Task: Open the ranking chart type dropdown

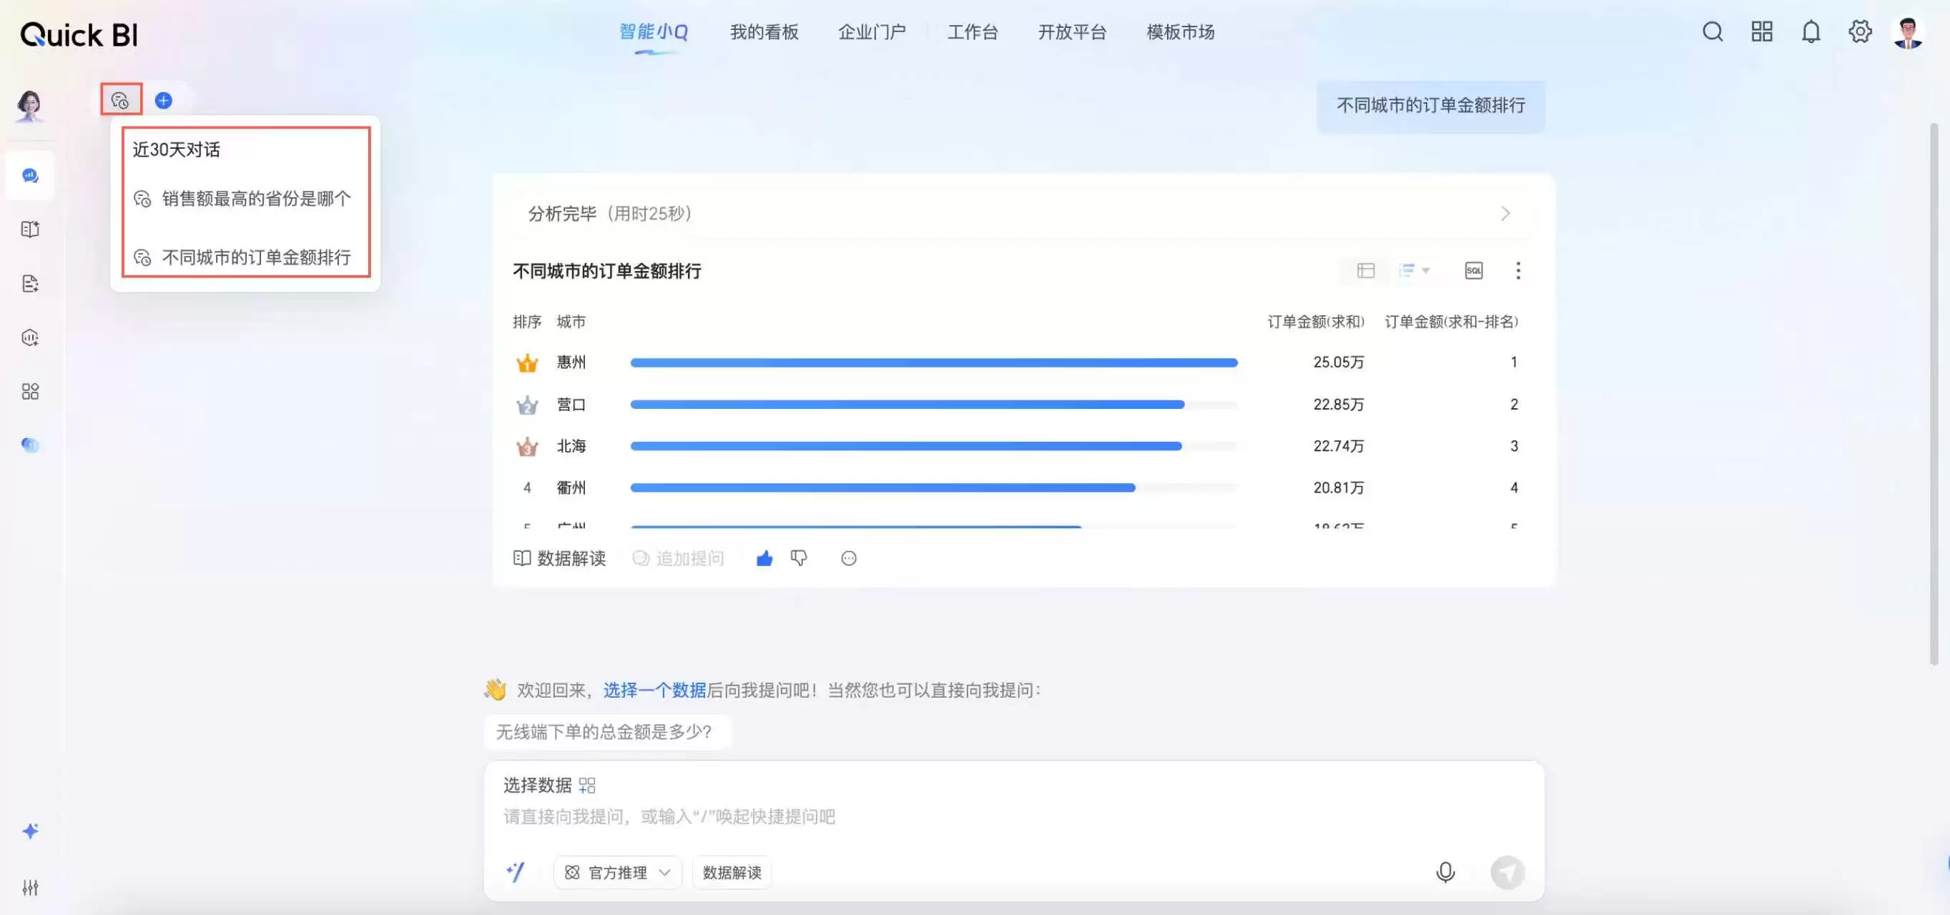Action: (1414, 270)
